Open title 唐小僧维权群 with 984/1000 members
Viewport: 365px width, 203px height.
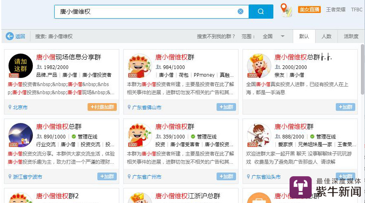175,57
